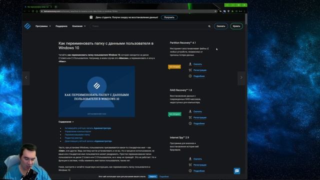Screen dimensions: 320x180
Task: Close the current browser tab
Action: click(x=51, y=6)
